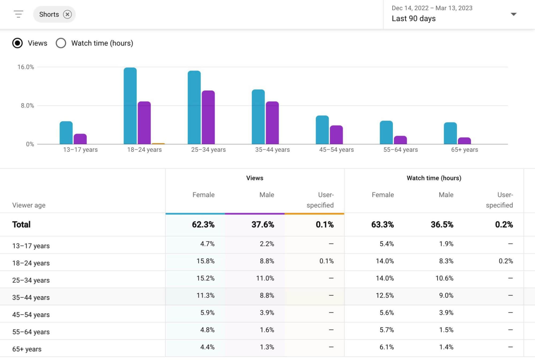
Task: Select Female views column header
Action: pyautogui.click(x=203, y=195)
